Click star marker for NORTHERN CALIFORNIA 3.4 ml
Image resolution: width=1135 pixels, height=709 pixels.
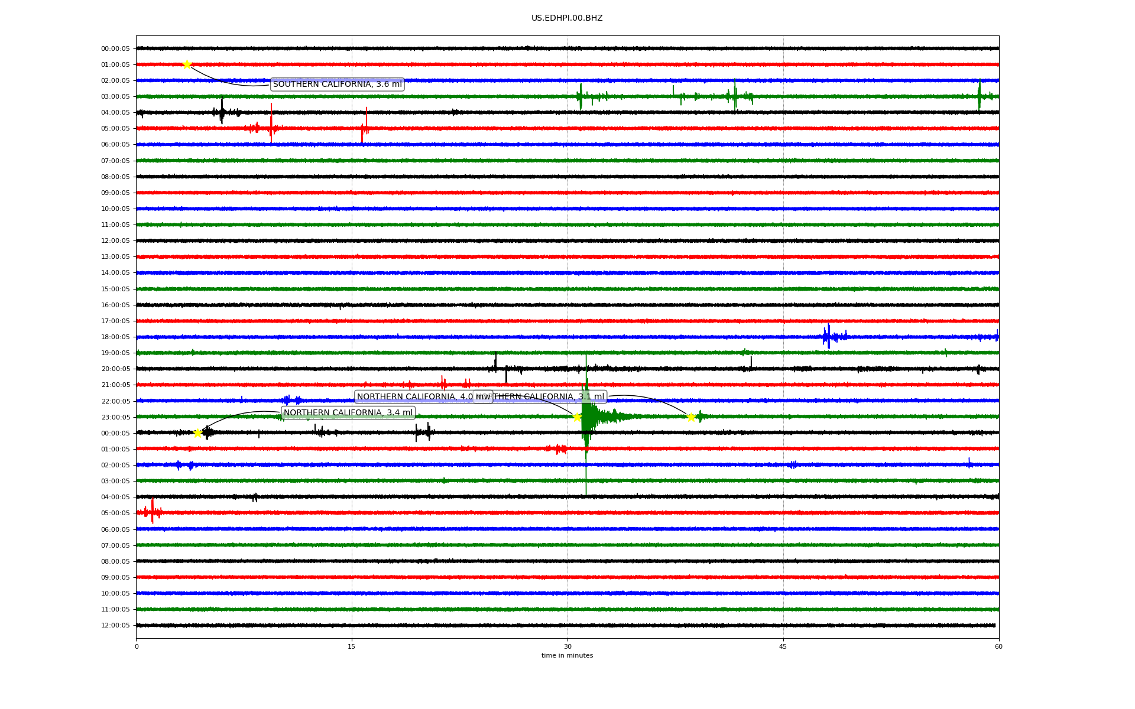click(198, 433)
